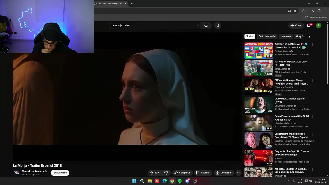This screenshot has width=329, height=185.
Task: Show hidden system tray icons chevron
Action: [288, 181]
